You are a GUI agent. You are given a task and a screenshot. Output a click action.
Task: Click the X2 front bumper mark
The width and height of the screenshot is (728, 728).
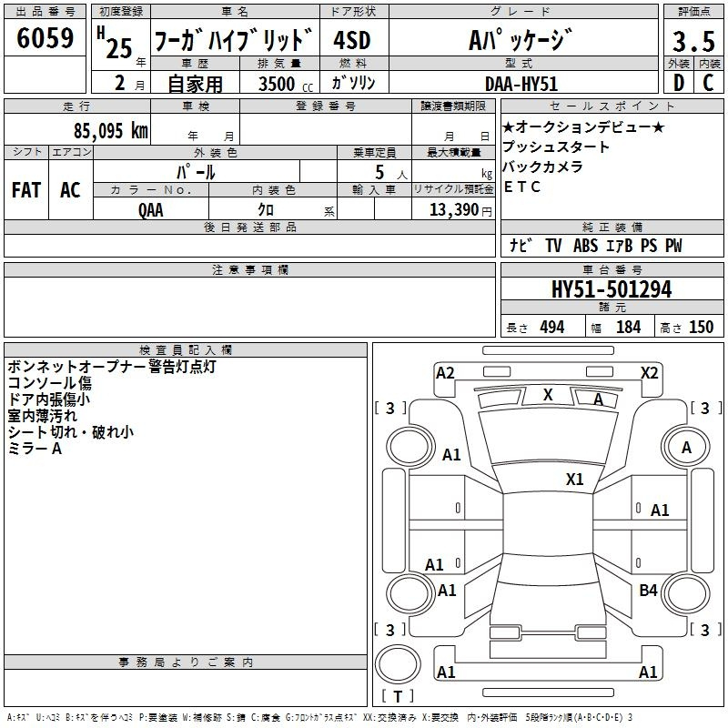tap(649, 373)
